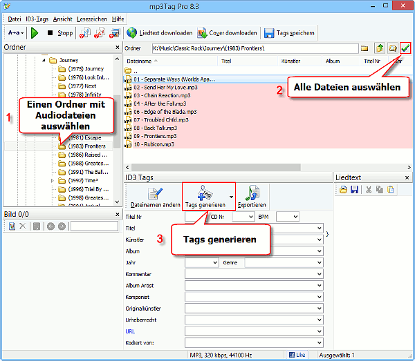415x361 pixels.
Task: Click in the Ordner path field
Action: (x=255, y=48)
